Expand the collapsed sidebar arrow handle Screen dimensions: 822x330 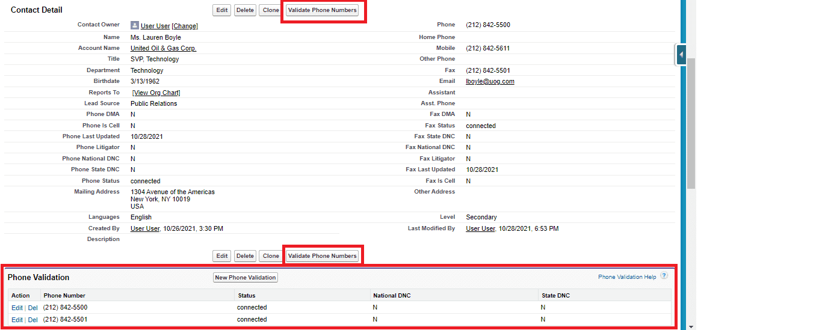pyautogui.click(x=681, y=55)
